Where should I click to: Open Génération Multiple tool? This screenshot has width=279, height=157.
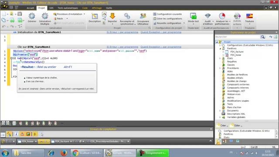[x=45, y=19]
